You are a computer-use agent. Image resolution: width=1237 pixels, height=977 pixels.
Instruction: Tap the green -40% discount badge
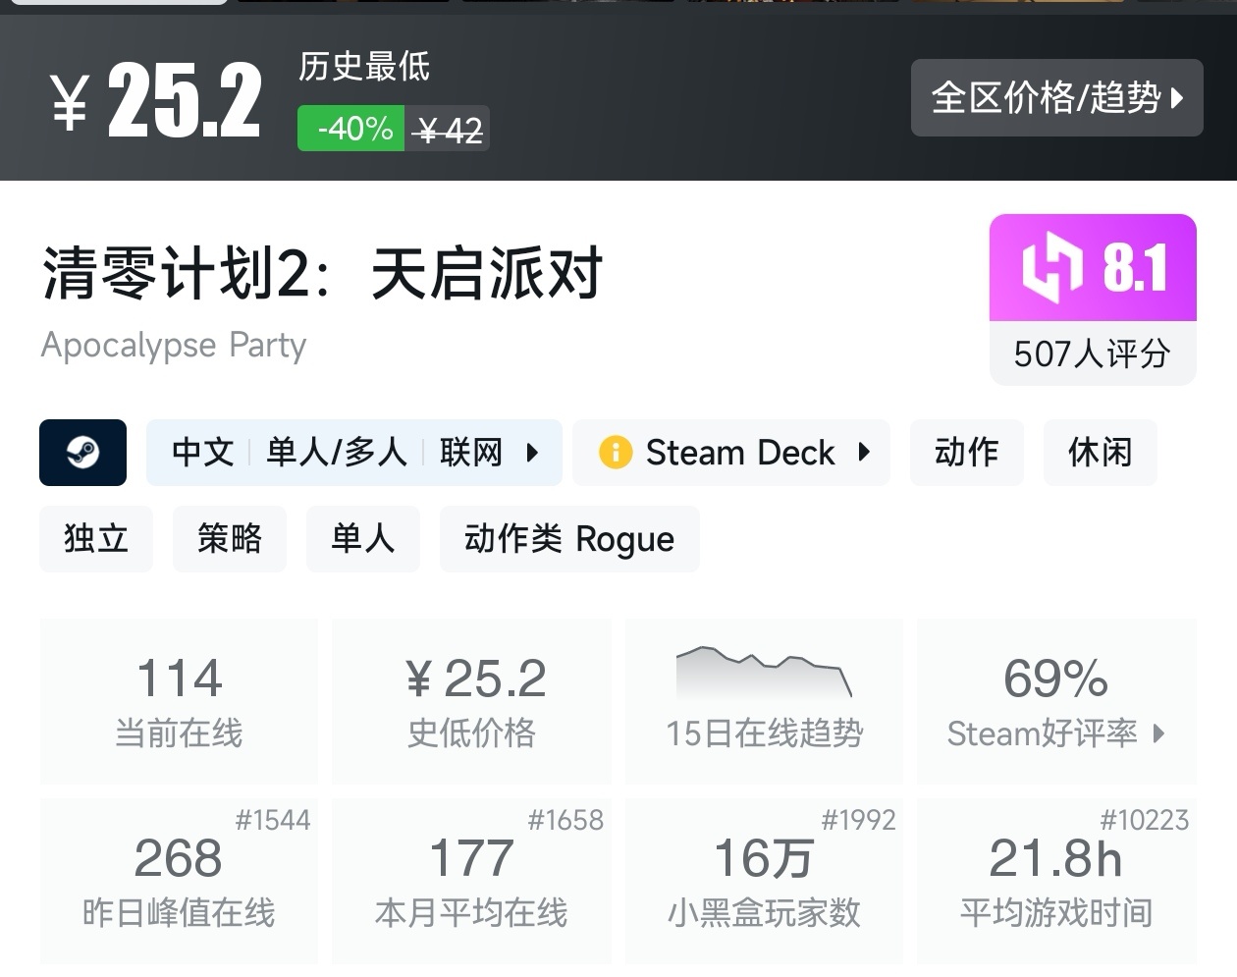click(x=351, y=129)
